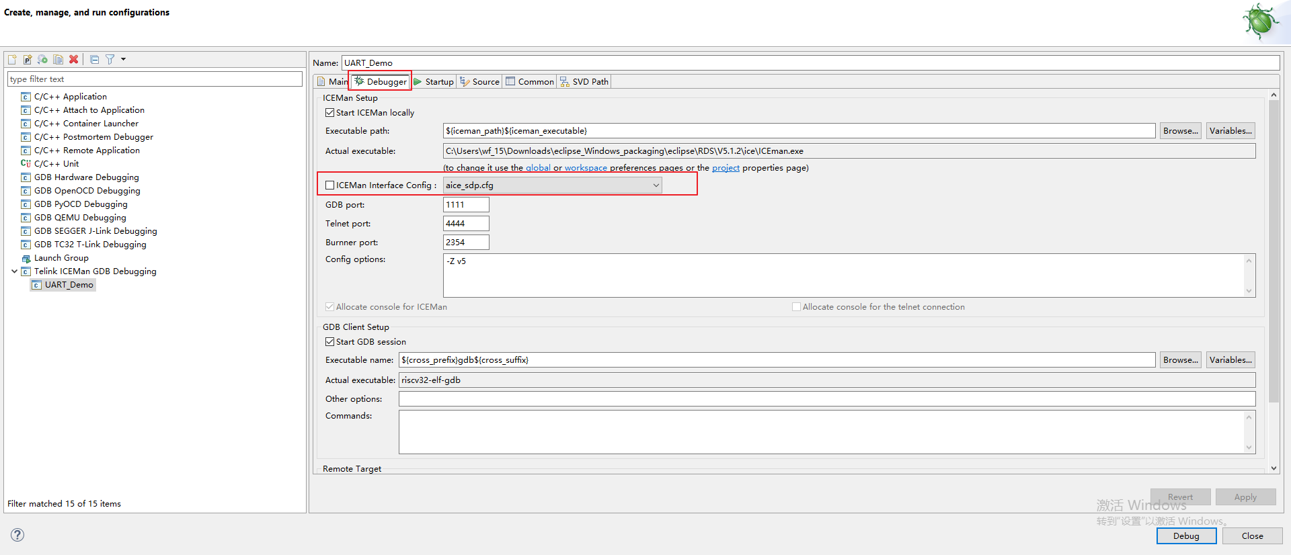Viewport: 1291px width, 555px height.
Task: Open the global preferences link
Action: pos(538,168)
